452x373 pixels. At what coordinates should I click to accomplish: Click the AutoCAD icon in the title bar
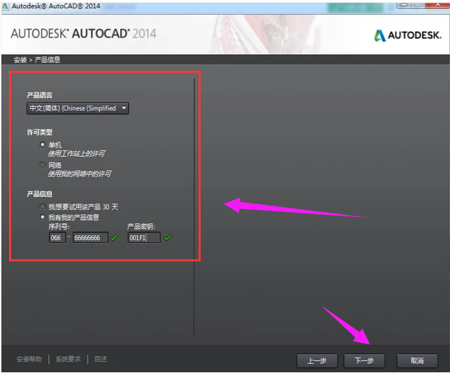point(6,6)
